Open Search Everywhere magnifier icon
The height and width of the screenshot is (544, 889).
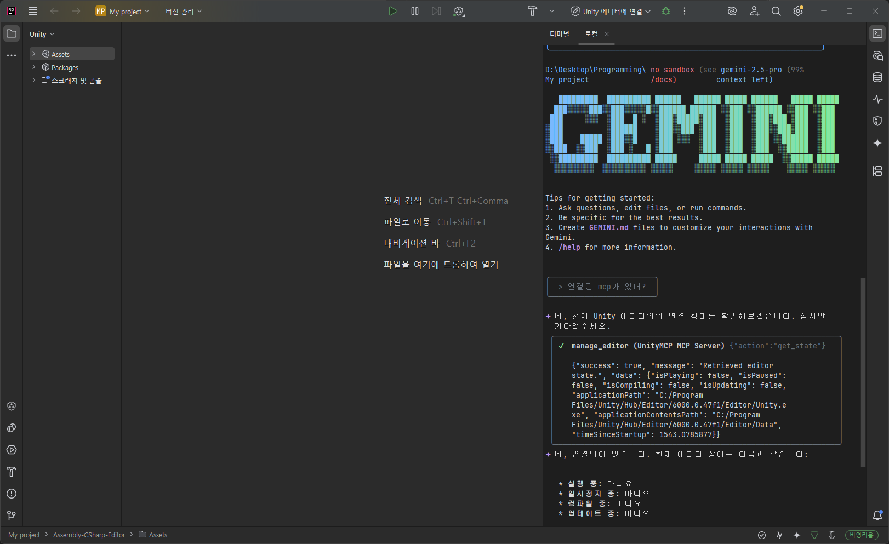tap(776, 11)
